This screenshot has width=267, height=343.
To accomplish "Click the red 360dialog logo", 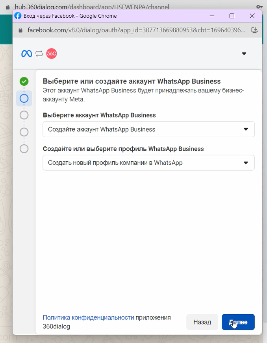I will pos(52,54).
